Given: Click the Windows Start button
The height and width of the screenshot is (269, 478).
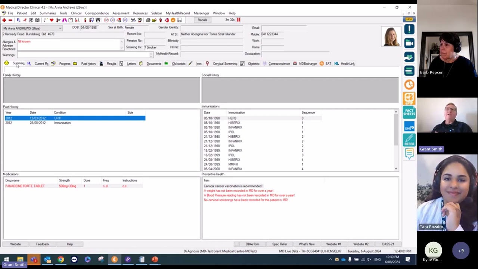Looking at the screenshot, I should pos(6,259).
